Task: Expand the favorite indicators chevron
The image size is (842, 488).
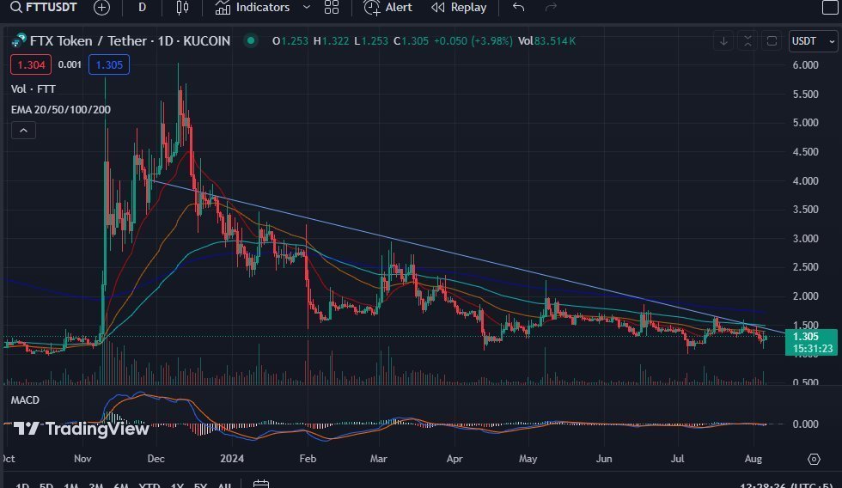Action: [307, 8]
